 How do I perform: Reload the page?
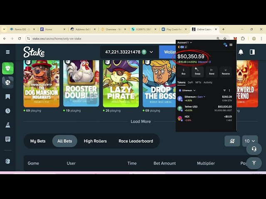point(20,39)
